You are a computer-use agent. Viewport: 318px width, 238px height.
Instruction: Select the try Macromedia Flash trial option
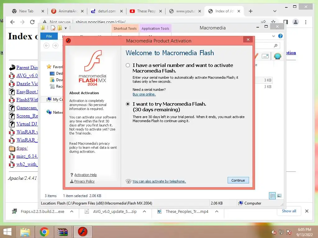(128, 104)
